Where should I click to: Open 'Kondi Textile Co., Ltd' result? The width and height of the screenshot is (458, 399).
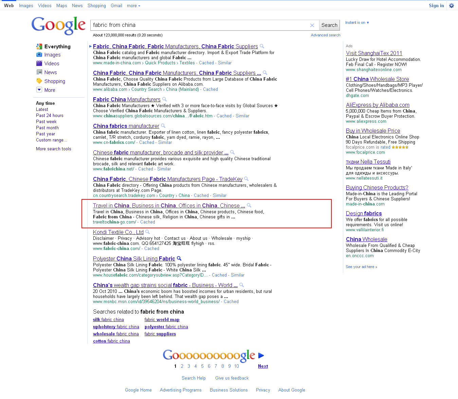[x=118, y=232]
